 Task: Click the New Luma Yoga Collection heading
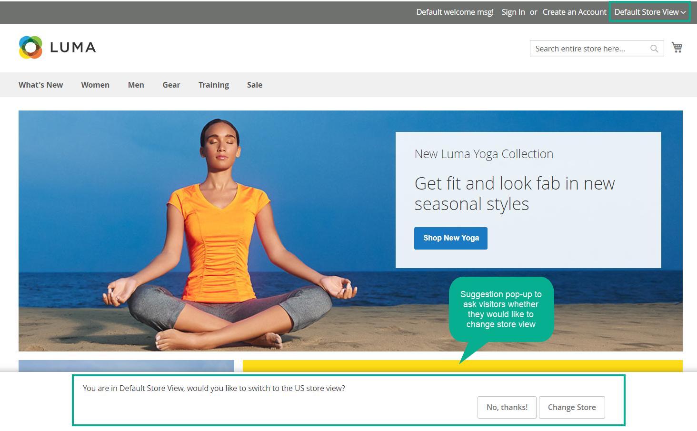coord(484,154)
